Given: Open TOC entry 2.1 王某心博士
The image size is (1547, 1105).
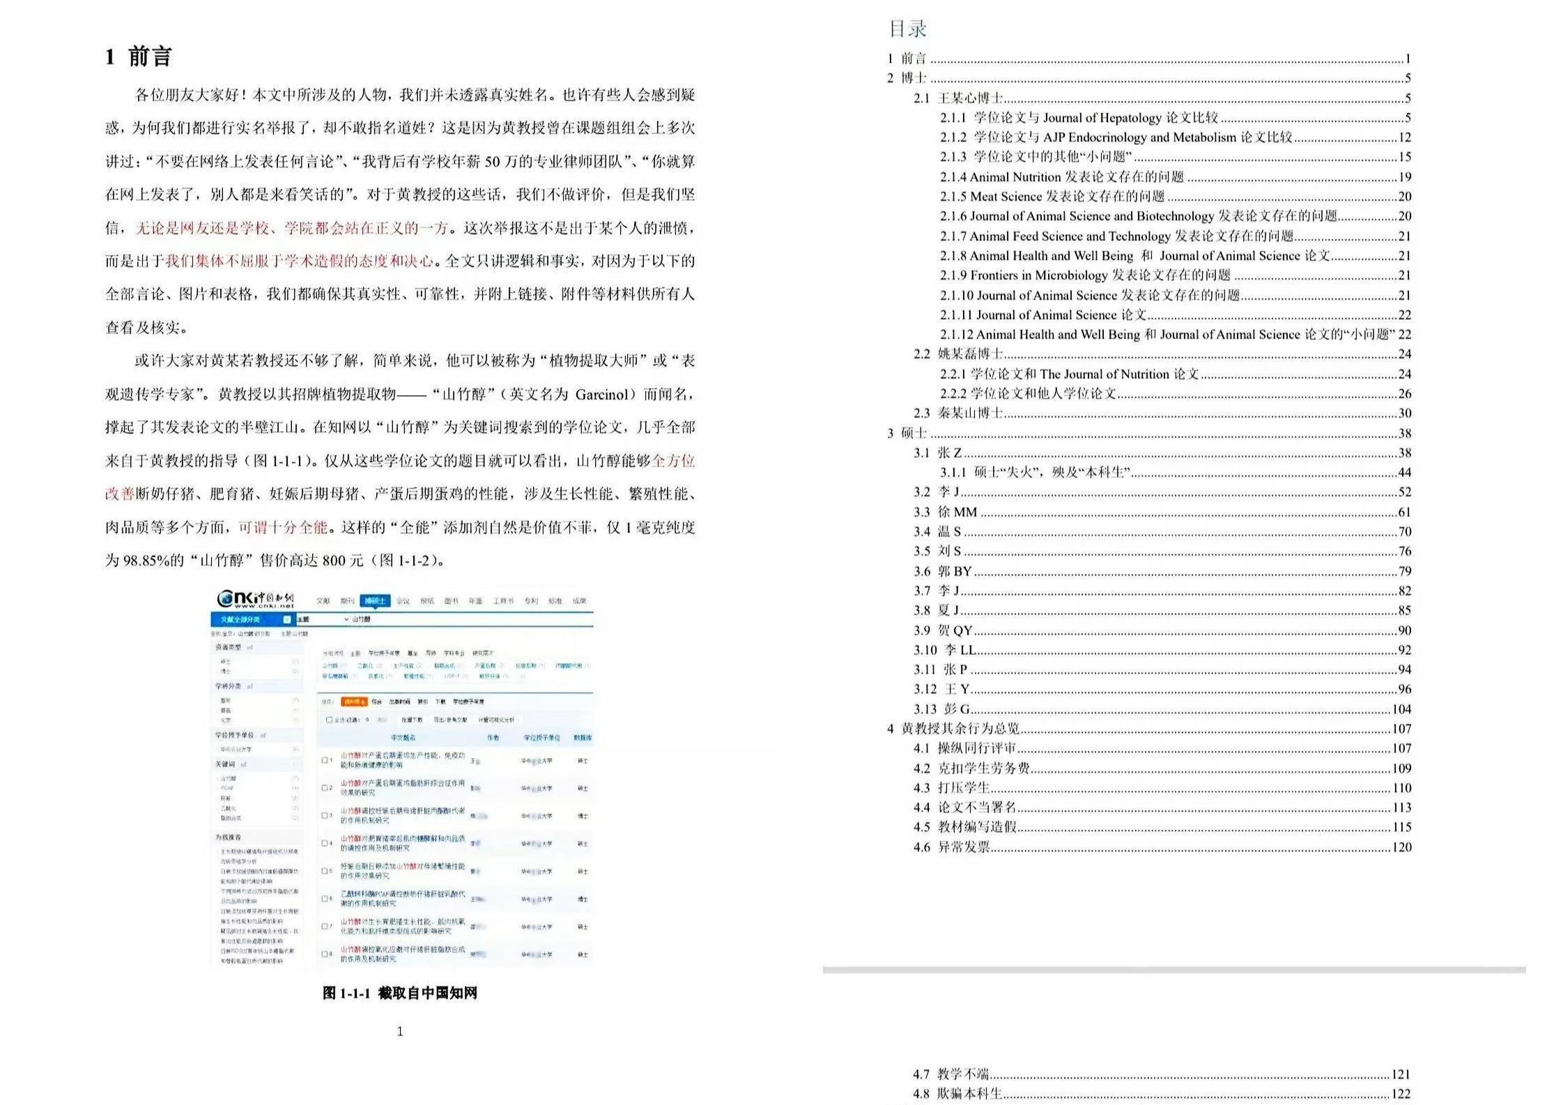Looking at the screenshot, I should (x=1162, y=98).
